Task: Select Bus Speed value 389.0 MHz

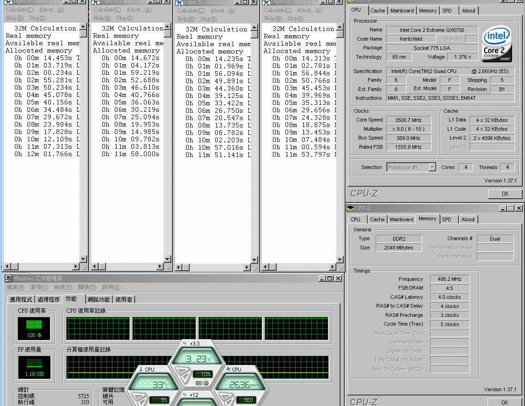Action: pos(408,138)
